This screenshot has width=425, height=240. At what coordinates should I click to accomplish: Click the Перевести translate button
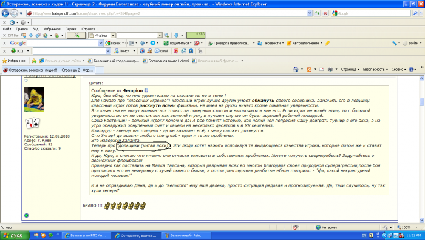point(270,43)
